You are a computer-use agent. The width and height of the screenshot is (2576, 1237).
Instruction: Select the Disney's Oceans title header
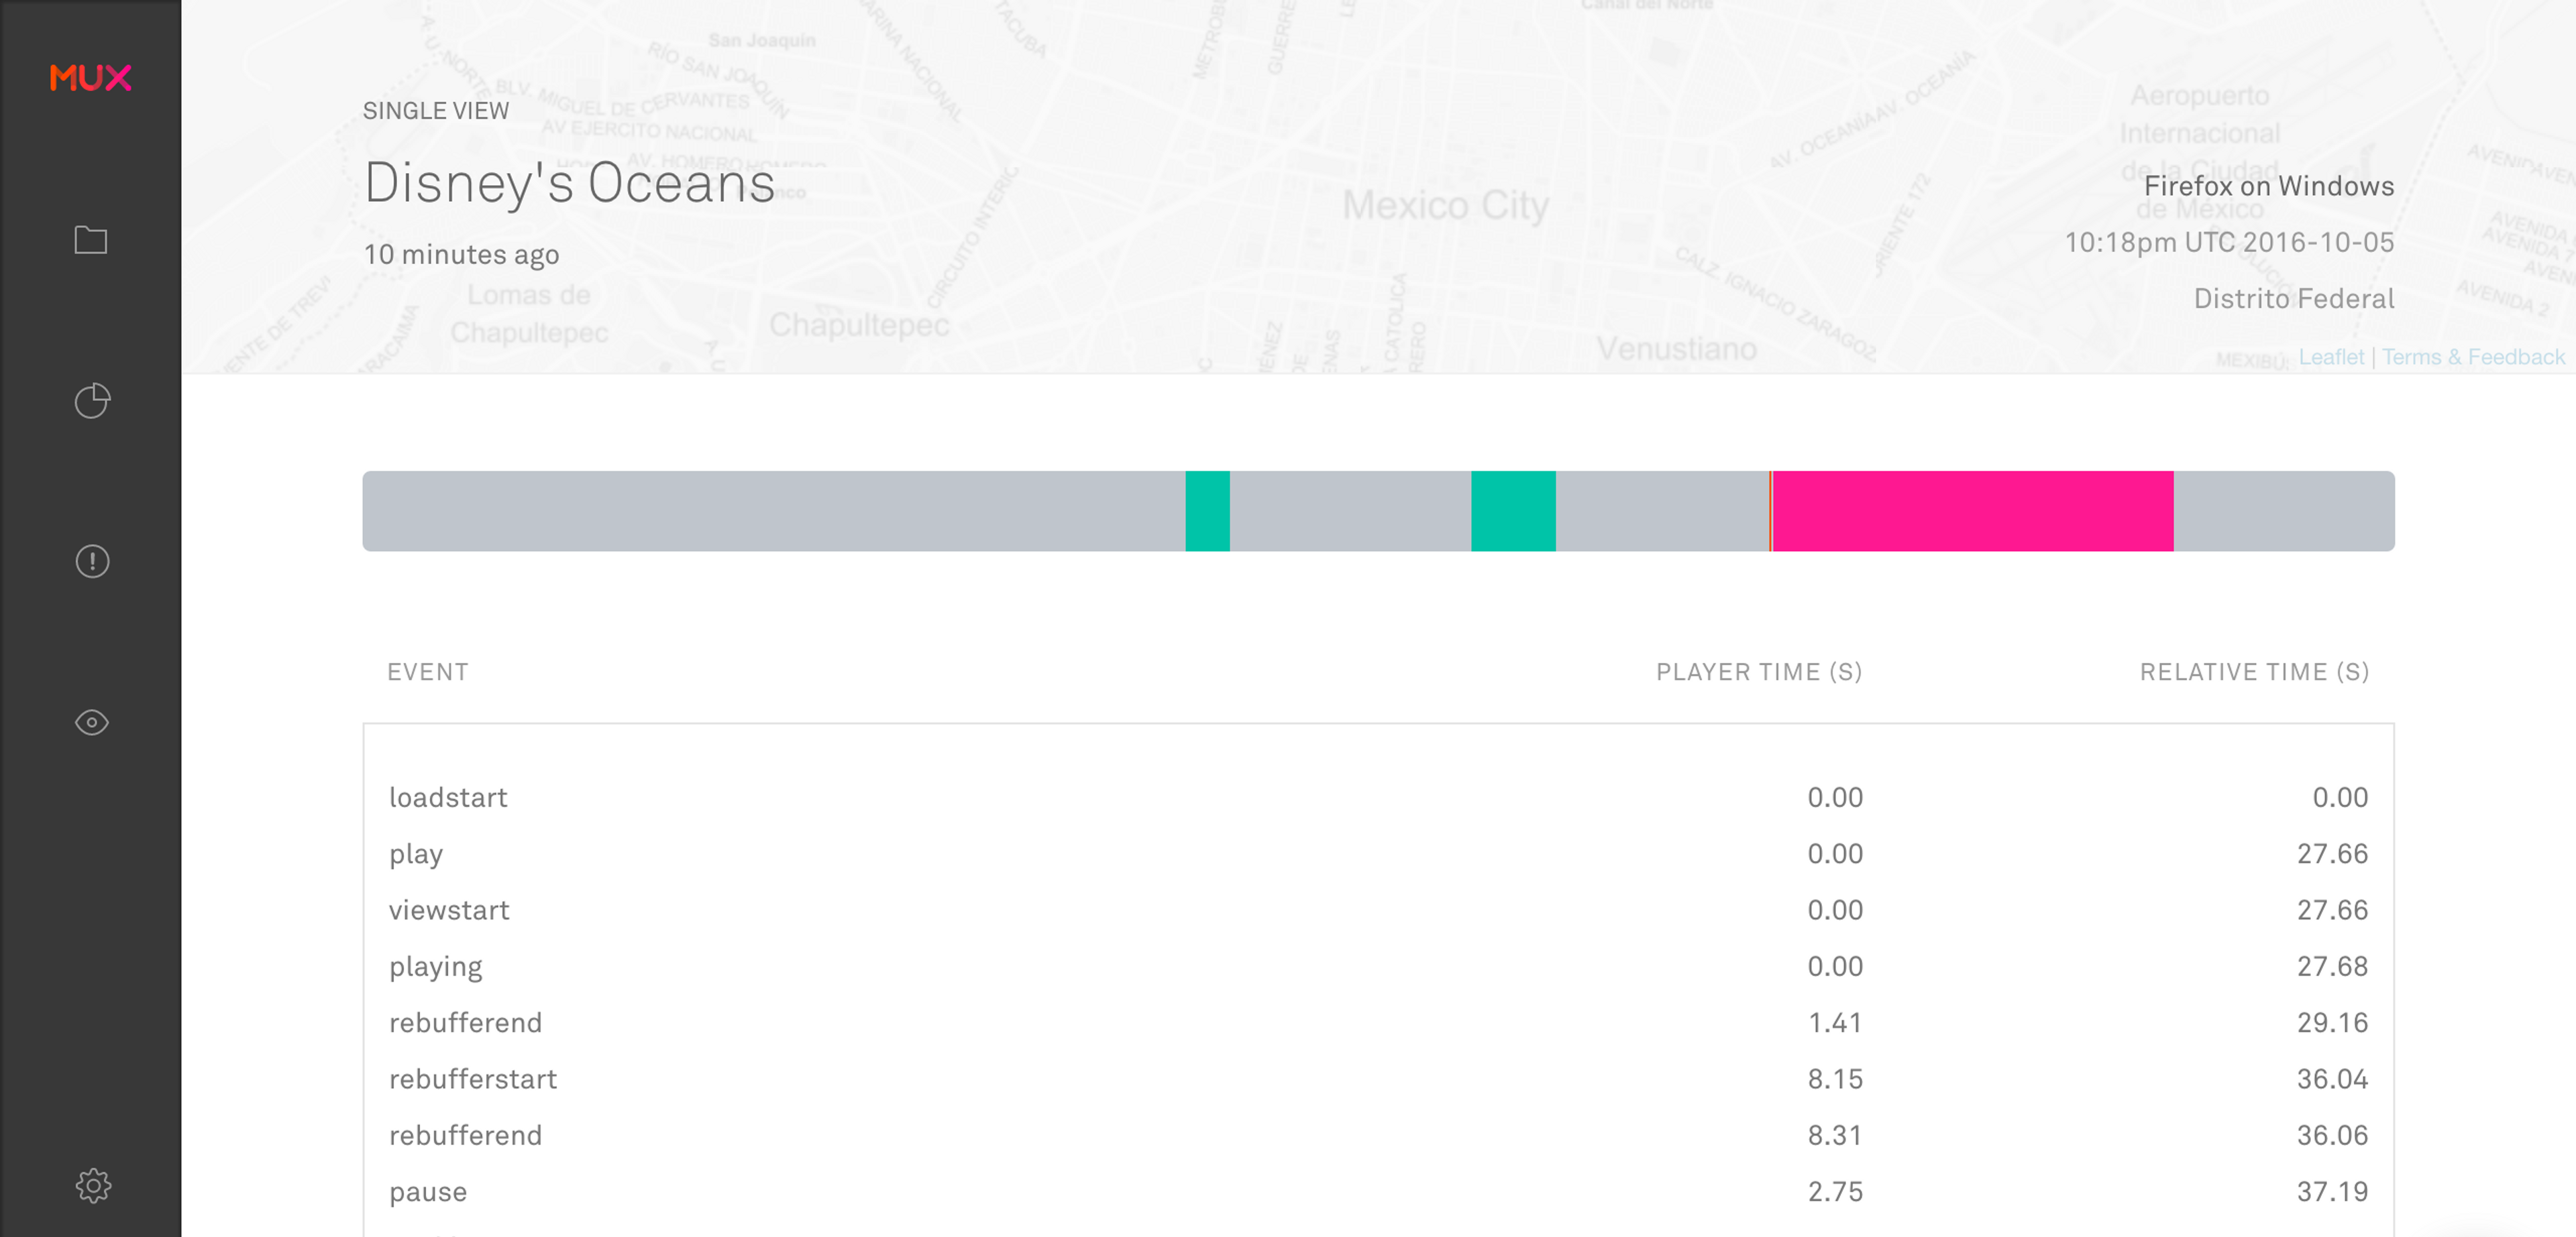568,184
